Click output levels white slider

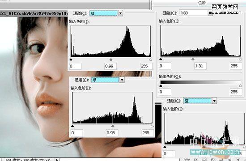tap(240, 86)
